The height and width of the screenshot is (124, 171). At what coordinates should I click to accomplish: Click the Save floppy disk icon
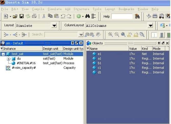click(22, 16)
